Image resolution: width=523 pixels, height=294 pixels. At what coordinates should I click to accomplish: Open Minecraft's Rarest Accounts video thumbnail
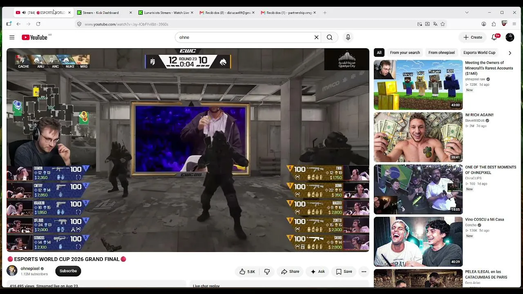click(x=418, y=85)
